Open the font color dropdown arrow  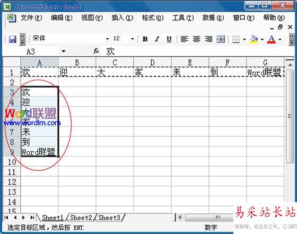[280, 39]
